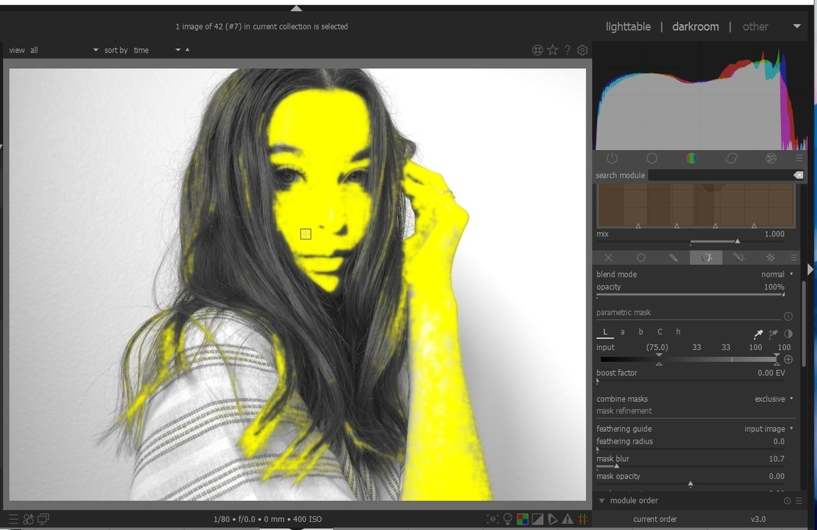Open quick presets menu icon
The image size is (817, 530).
tap(14, 519)
